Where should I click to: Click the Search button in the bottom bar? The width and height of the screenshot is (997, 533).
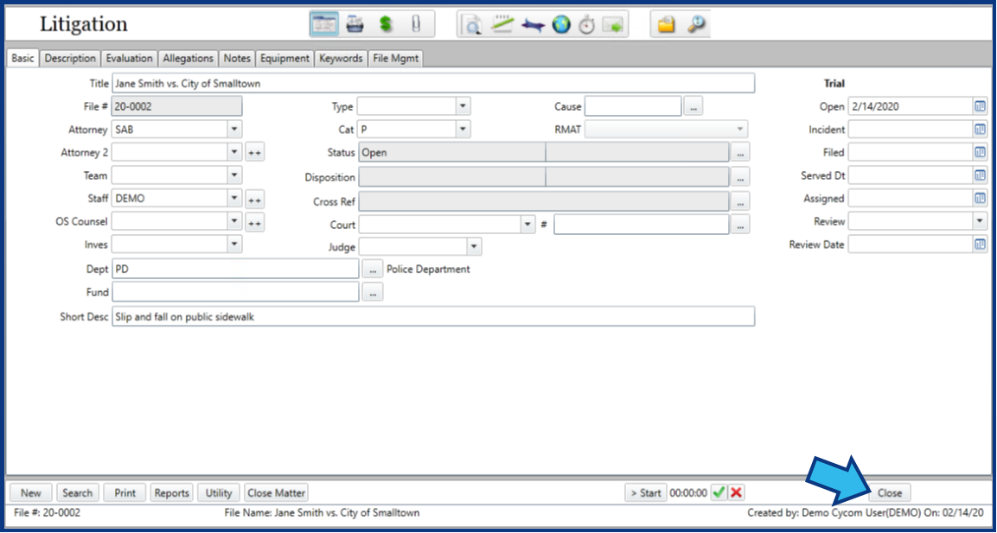coord(78,492)
